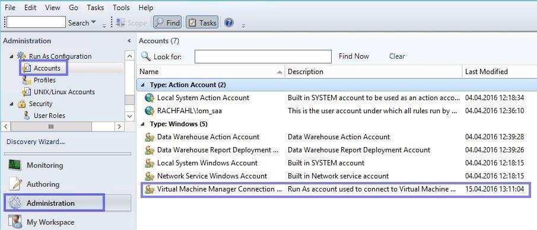Viewport: 537px width, 230px height.
Task: Toggle the Tasks pane toolbar button
Action: [202, 23]
